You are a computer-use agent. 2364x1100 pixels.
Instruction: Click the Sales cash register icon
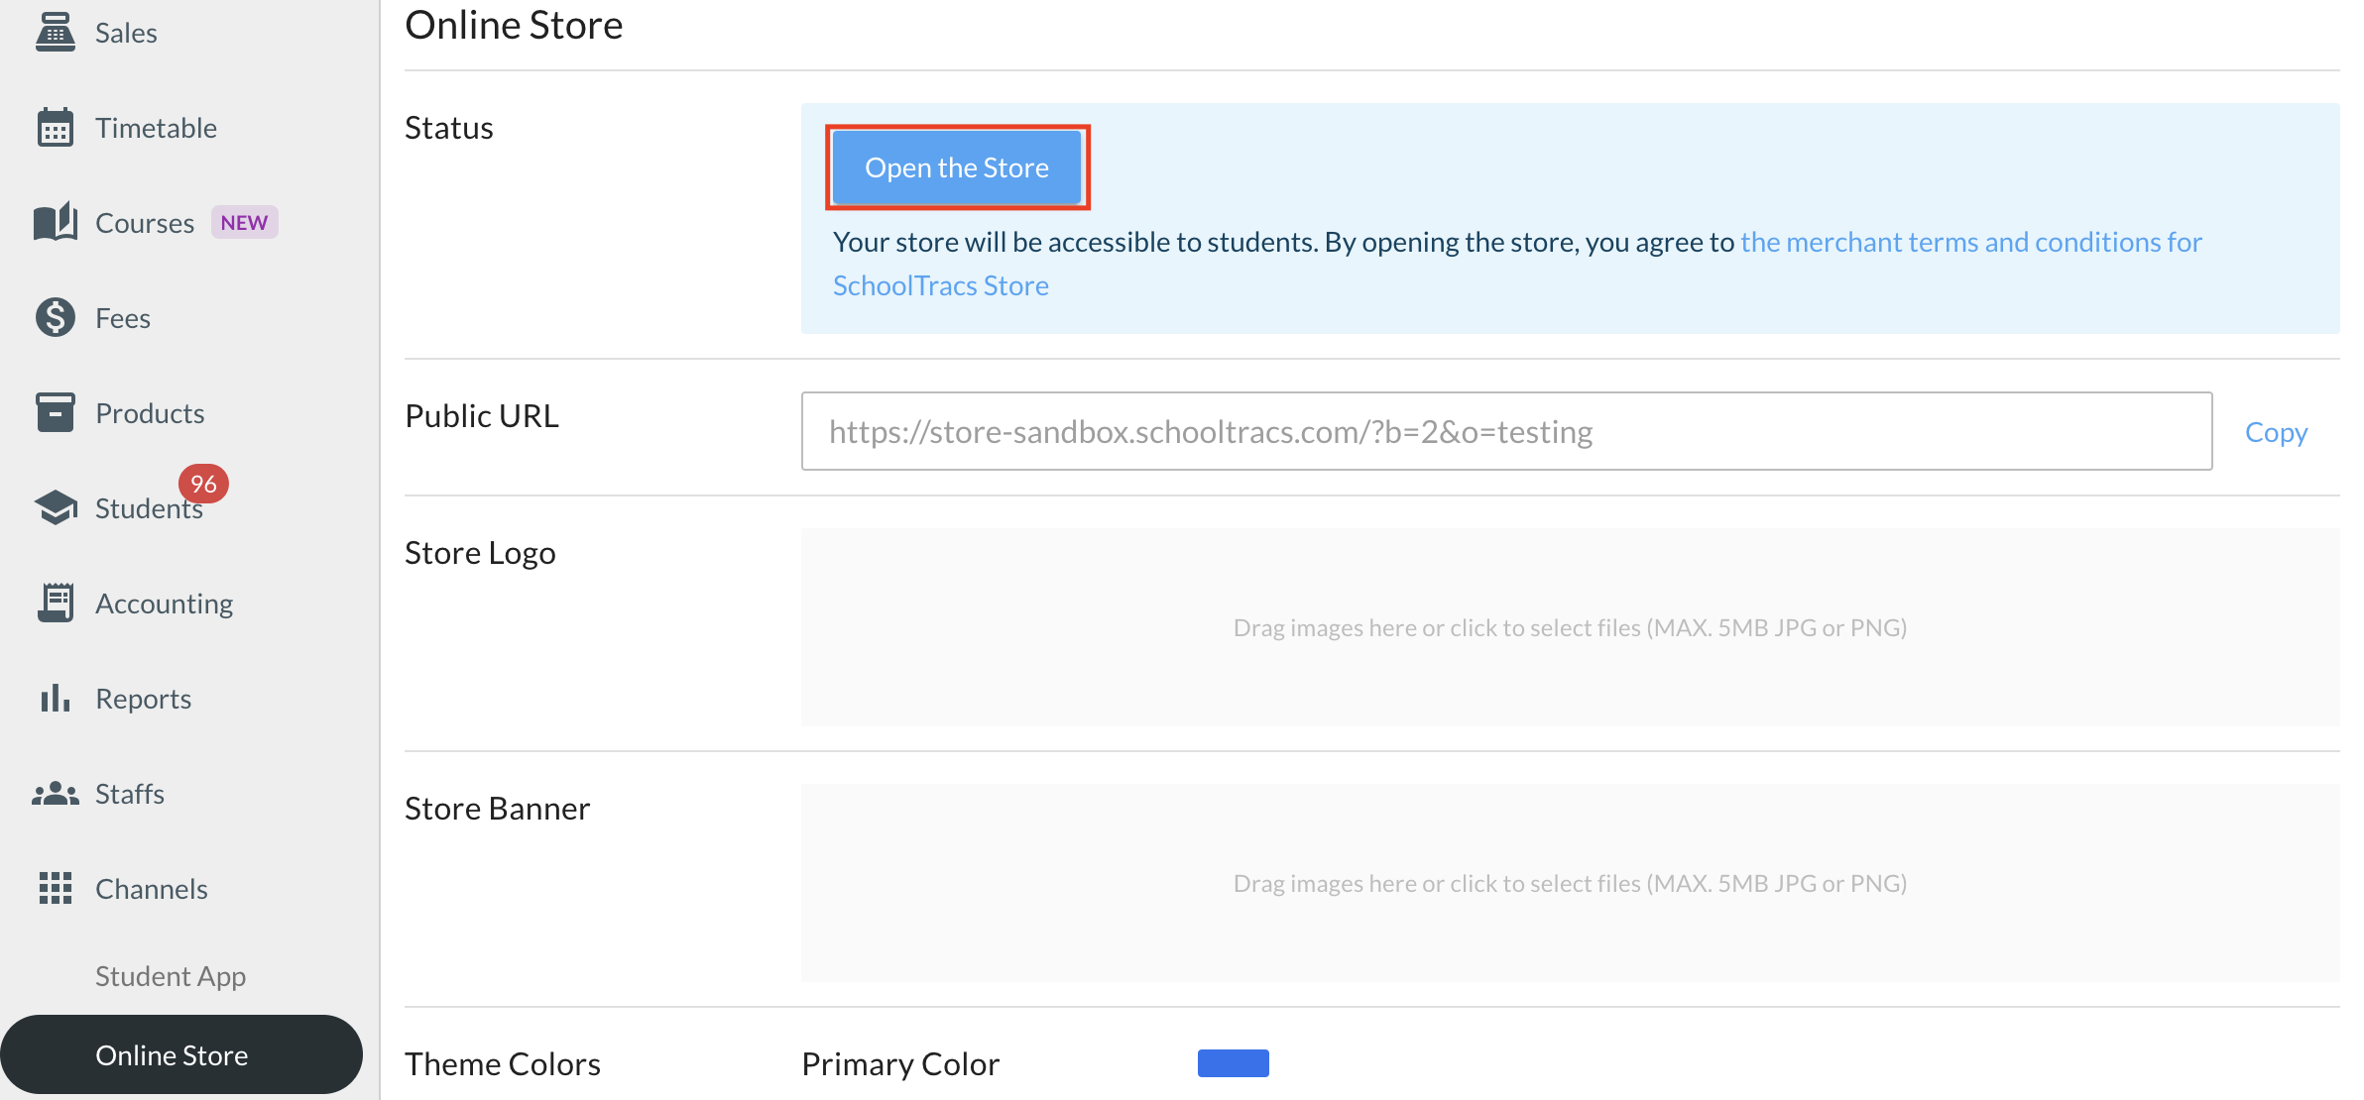click(56, 33)
